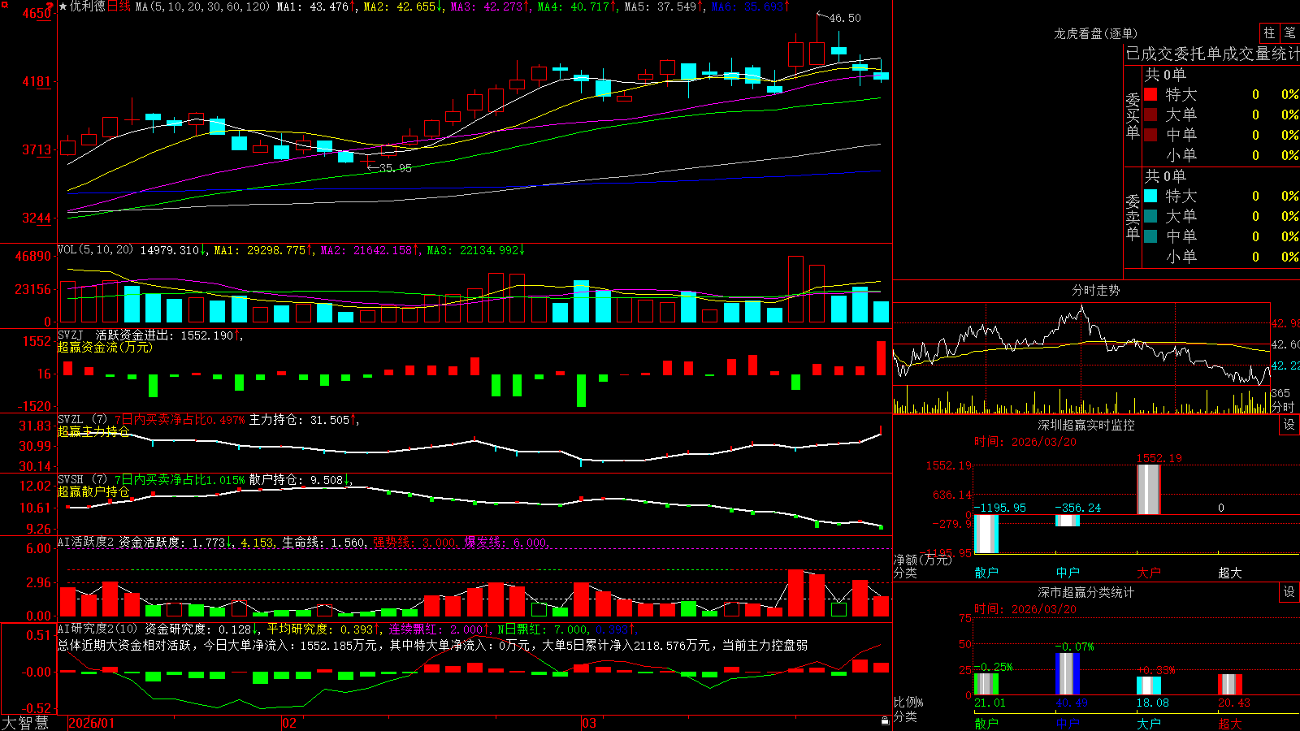Screen dimensions: 1300x731
Task: Click the red 超大 20.43 bar in 分类统计
Action: coord(1229,684)
